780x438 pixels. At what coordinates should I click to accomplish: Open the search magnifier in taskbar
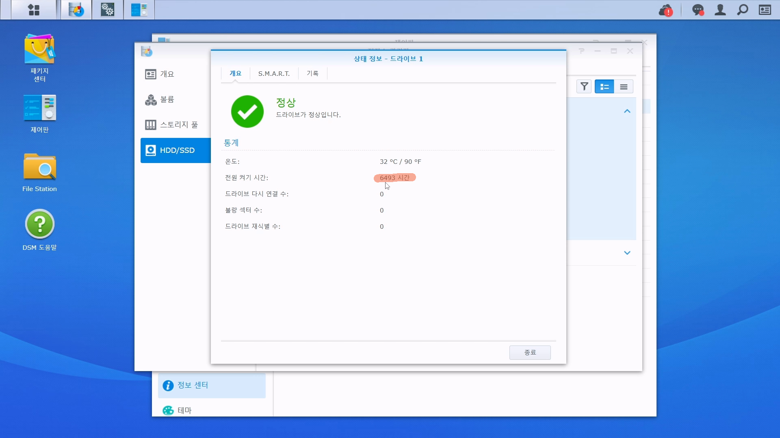[742, 10]
